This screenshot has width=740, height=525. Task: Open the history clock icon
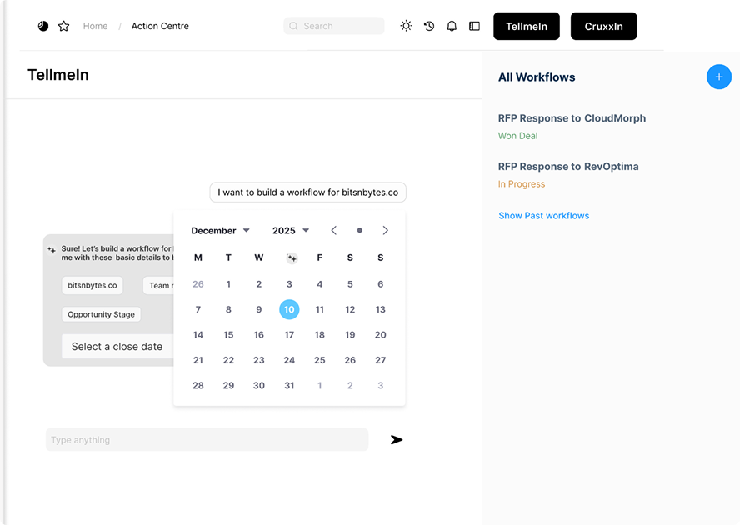point(429,26)
